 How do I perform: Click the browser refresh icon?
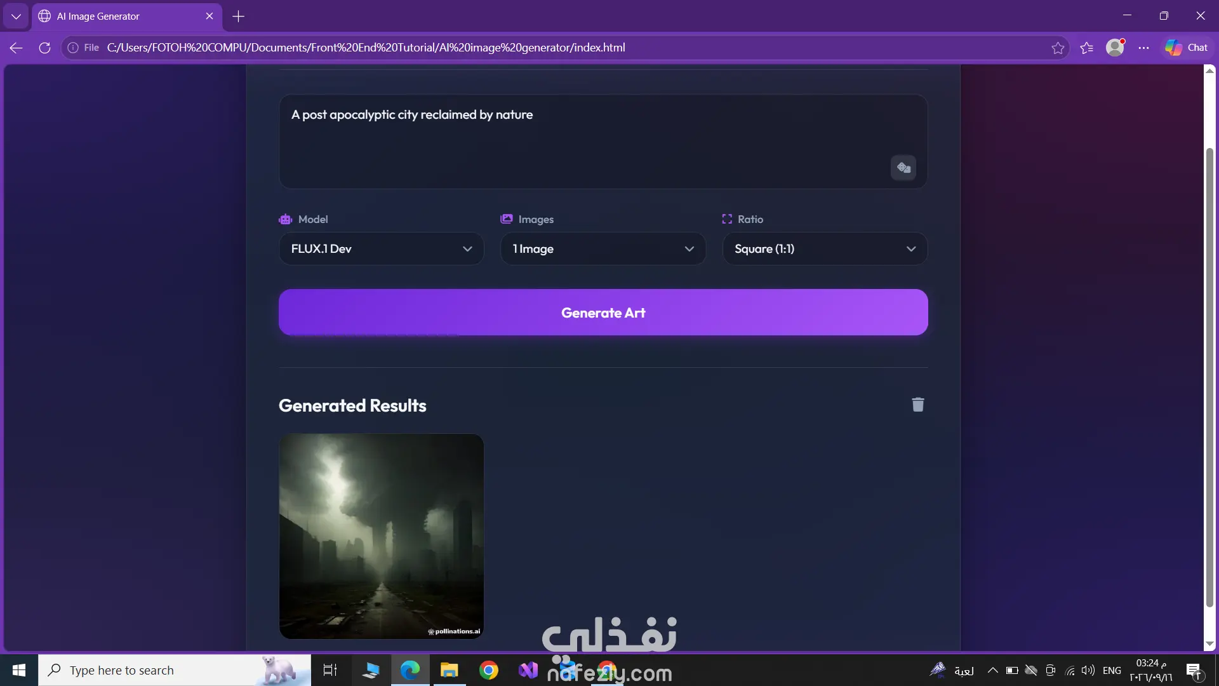44,48
